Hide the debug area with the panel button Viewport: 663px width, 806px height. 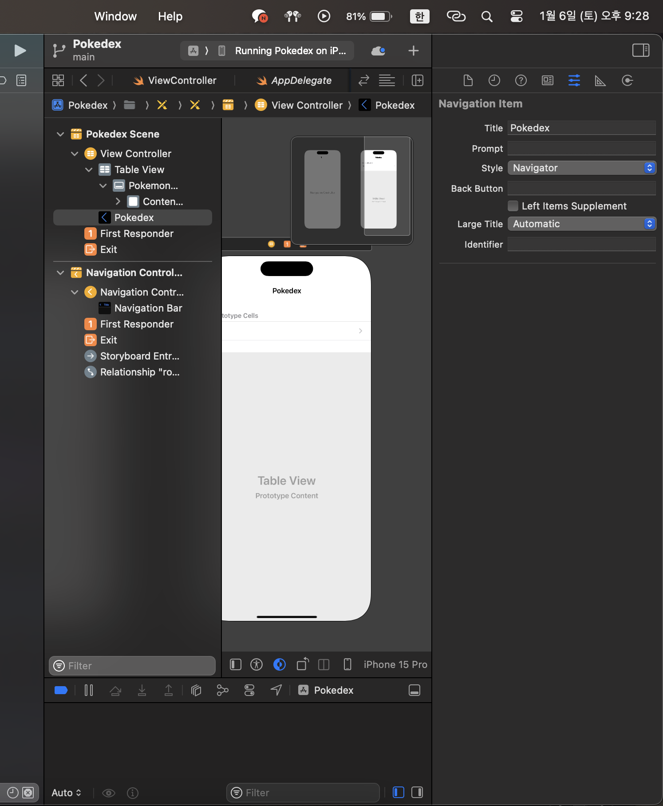(414, 690)
